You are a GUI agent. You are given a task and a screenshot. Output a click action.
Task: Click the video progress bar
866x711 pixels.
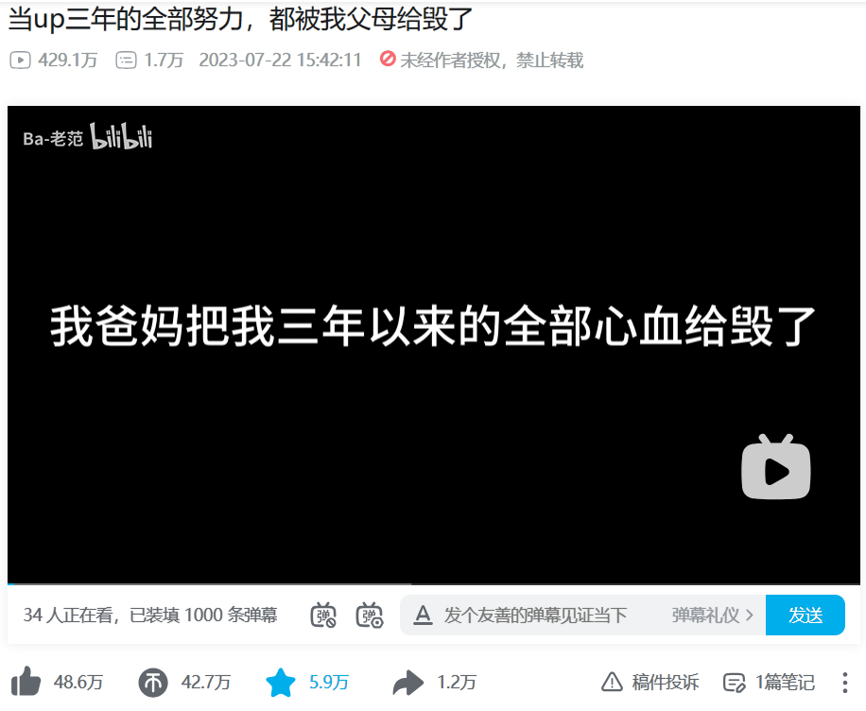point(434,583)
